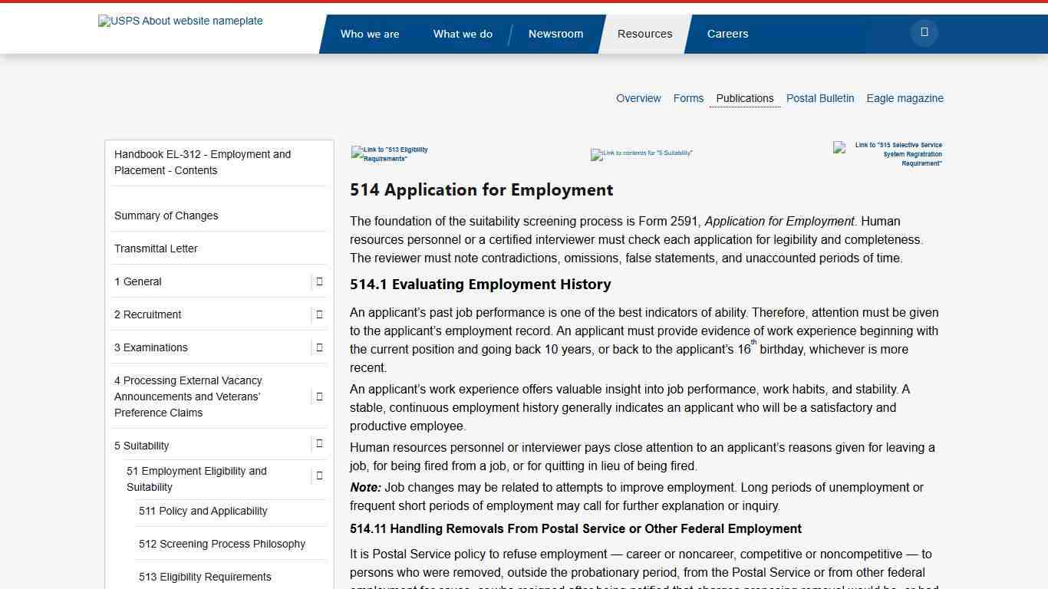Viewport: 1048px width, 589px height.
Task: Expand the "1 General" section
Action: (319, 281)
